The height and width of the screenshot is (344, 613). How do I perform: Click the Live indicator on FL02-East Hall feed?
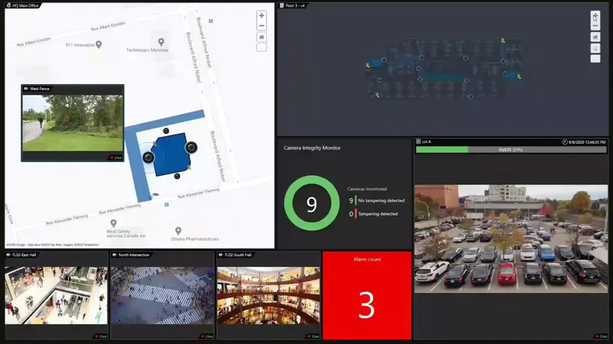point(100,336)
